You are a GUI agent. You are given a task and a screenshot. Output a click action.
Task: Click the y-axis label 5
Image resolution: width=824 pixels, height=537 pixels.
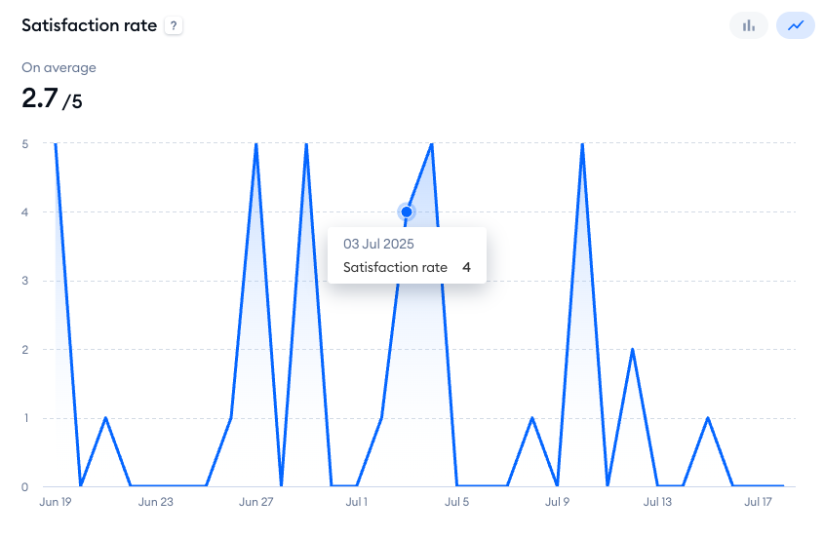point(24,144)
